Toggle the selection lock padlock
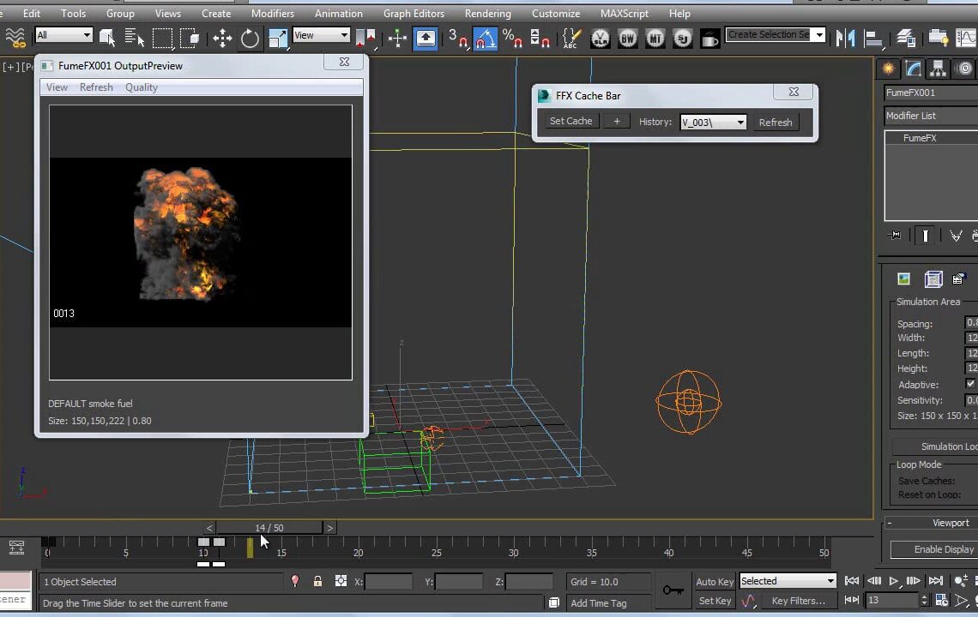 tap(317, 582)
